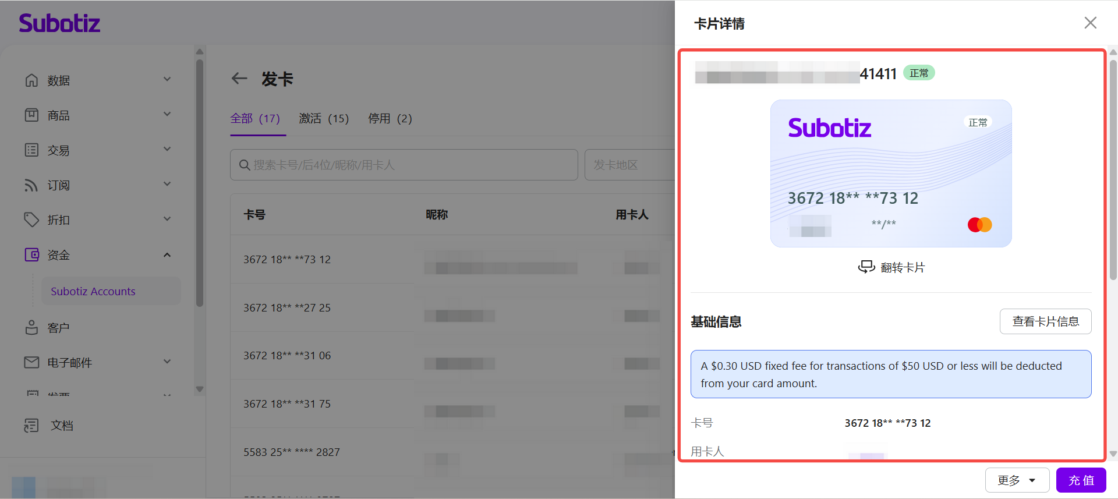
Task: Expand the 折扣 menu chevron
Action: [167, 219]
